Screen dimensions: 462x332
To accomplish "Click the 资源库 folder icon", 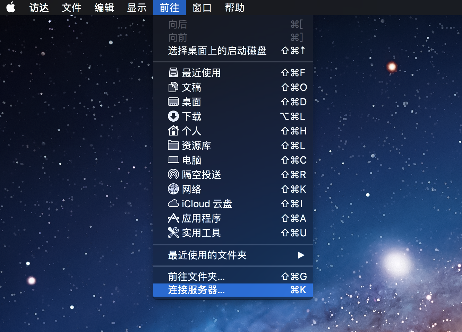I will point(173,145).
